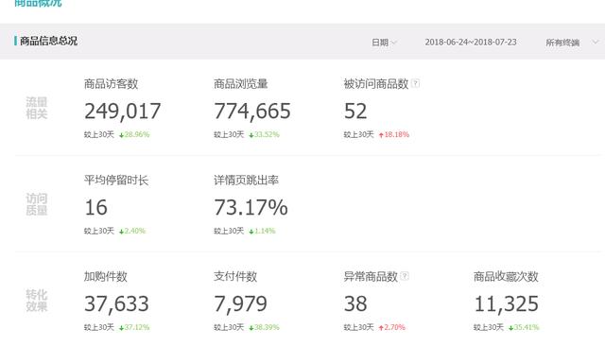Click green down arrow showing 28.96% change
605x346 pixels.
[122, 134]
